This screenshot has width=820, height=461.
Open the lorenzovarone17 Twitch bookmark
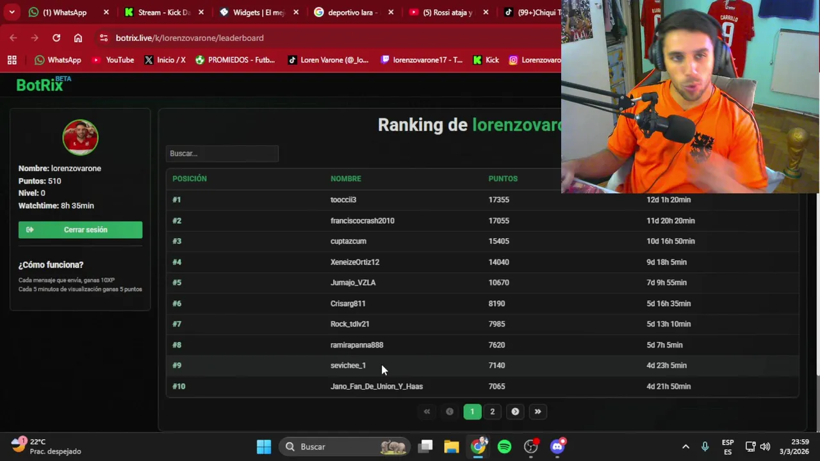click(x=422, y=60)
